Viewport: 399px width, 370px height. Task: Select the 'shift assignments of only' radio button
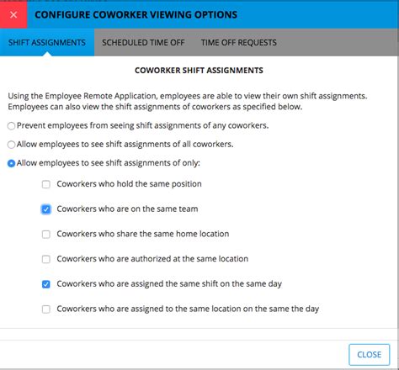click(11, 163)
